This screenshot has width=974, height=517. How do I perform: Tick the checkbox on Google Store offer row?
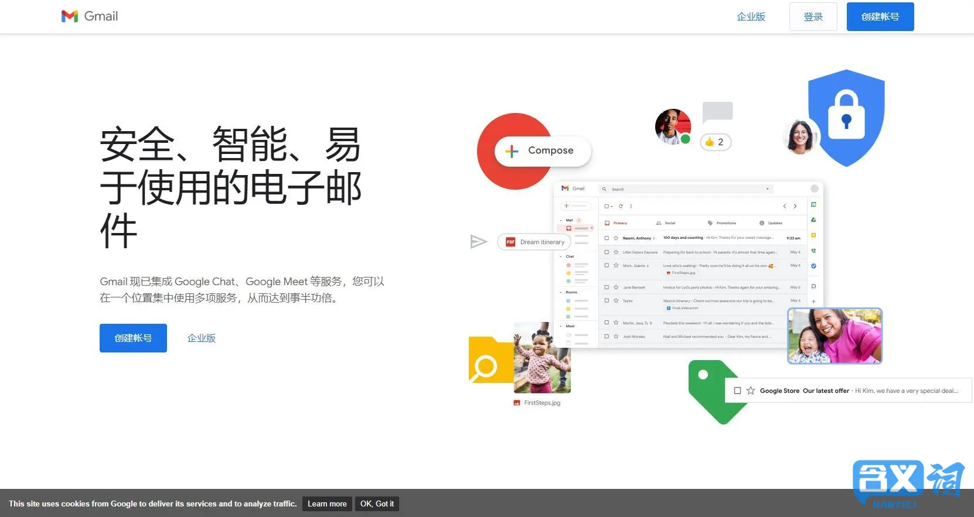pos(738,391)
